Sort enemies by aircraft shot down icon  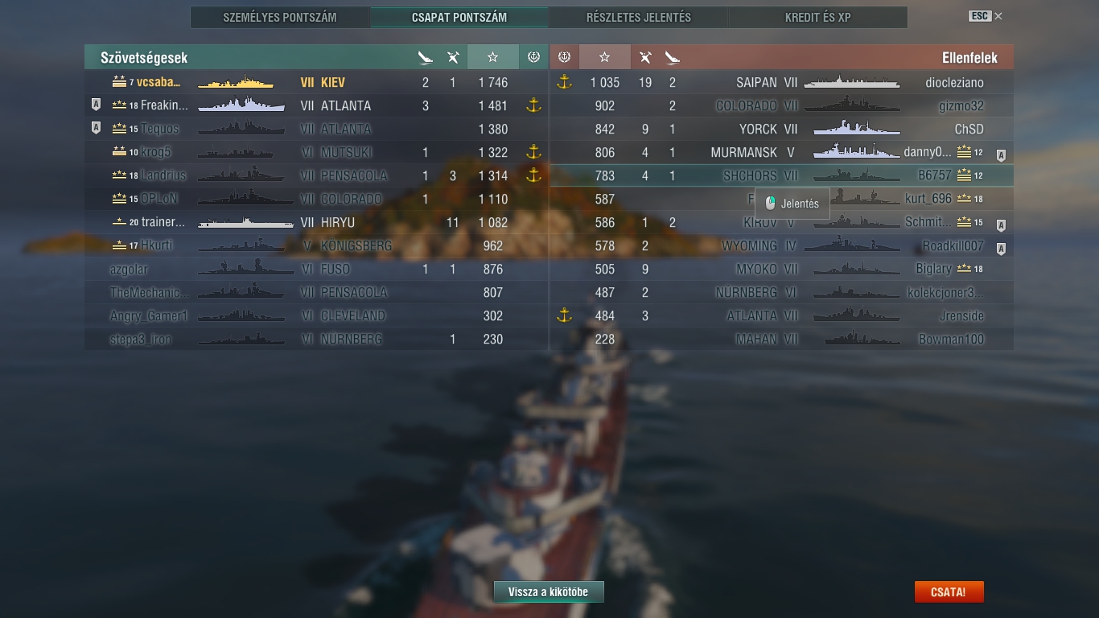[x=645, y=57]
